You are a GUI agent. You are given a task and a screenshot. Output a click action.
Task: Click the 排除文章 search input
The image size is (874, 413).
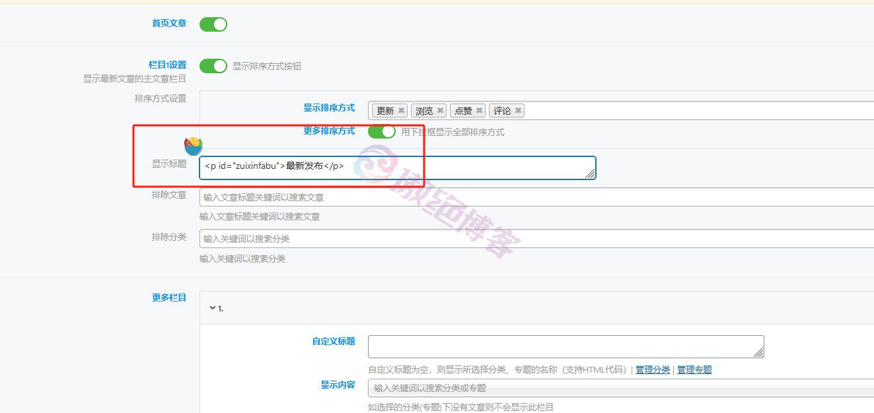462,196
